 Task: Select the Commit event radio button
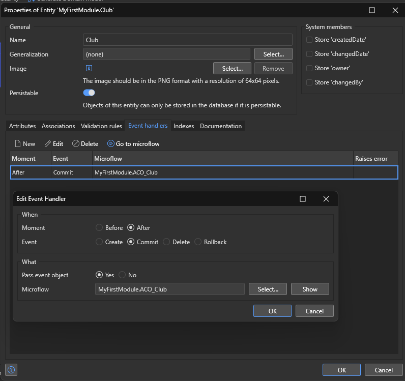131,242
